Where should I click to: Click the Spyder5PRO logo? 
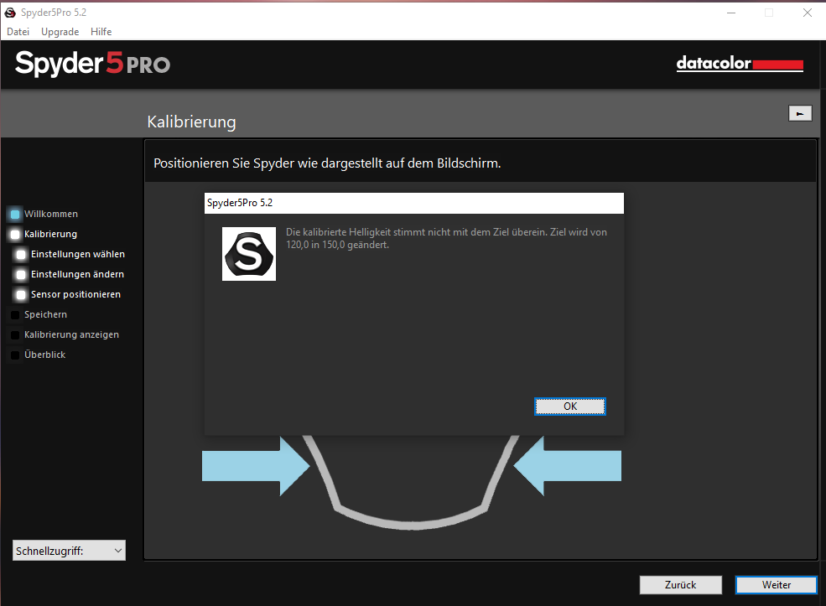coord(93,64)
